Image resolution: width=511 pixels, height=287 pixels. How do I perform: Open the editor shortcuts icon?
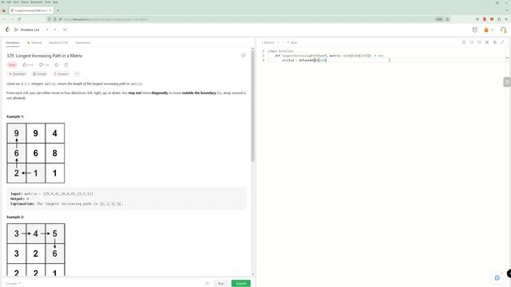pos(487,42)
